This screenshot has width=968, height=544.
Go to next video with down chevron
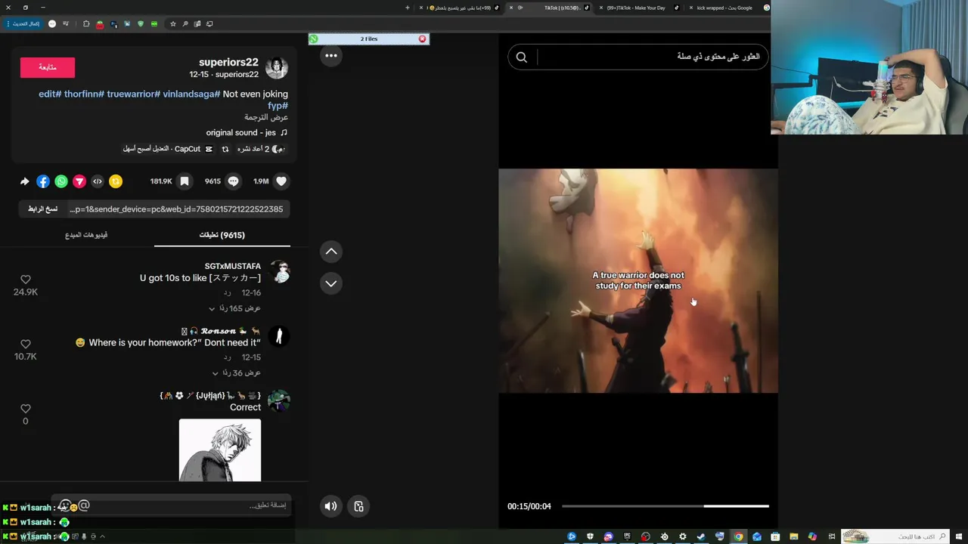[330, 283]
